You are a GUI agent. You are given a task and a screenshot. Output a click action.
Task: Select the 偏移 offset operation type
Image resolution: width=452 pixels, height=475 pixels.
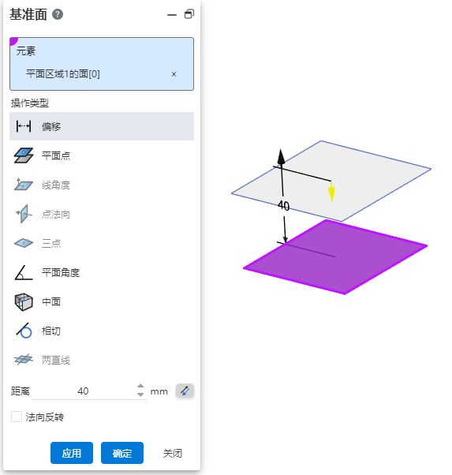point(102,126)
